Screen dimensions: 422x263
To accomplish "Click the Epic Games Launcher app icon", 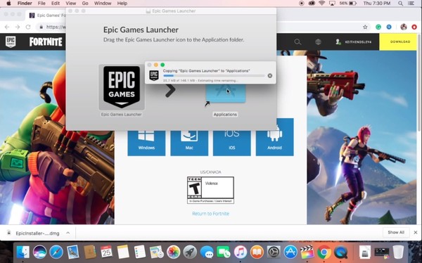I will coord(122,87).
